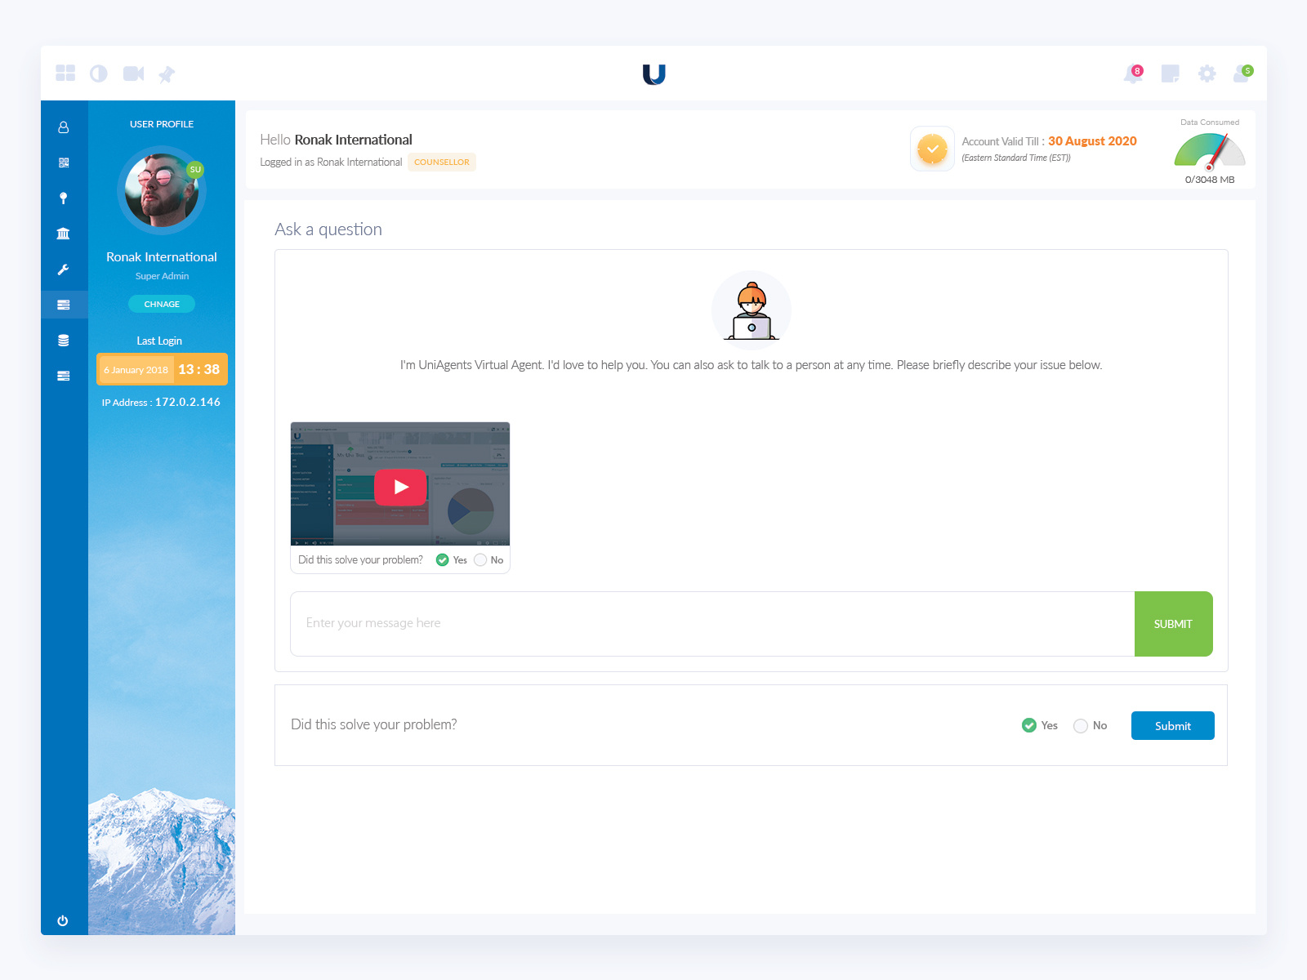Viewport: 1307px width, 980px height.
Task: Click the key icon in sidebar
Action: [x=64, y=198]
